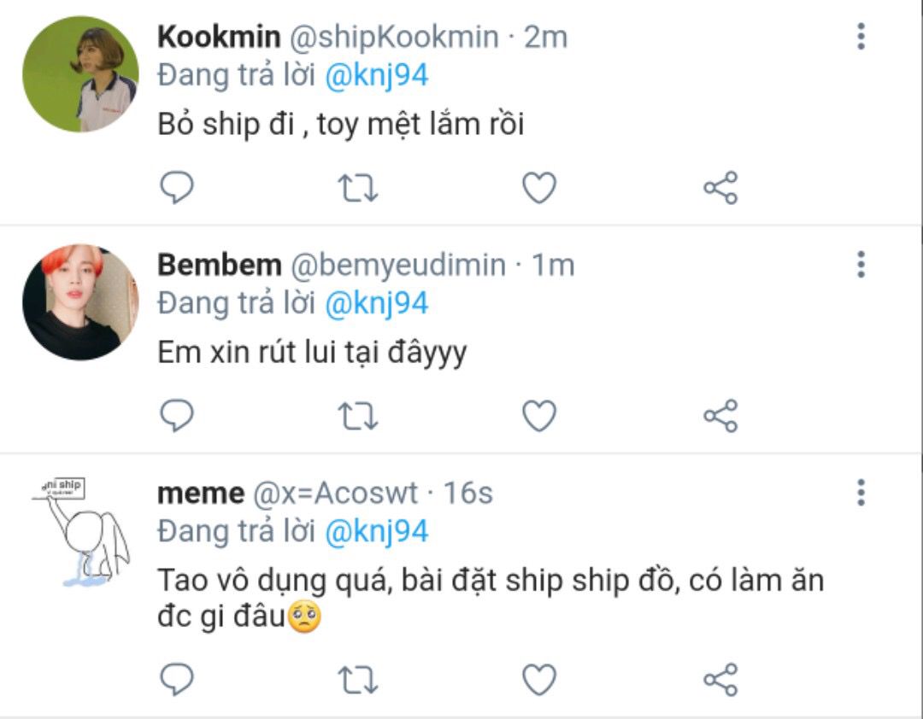Open @knj94 mention in Kookmin's reply

point(377,76)
